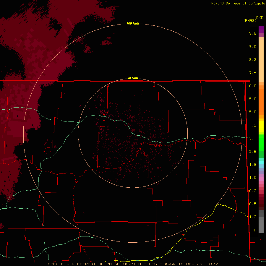Pick the pink band of the color bar
Image resolution: width=266 pixels, height=266 pixels.
coord(261,179)
